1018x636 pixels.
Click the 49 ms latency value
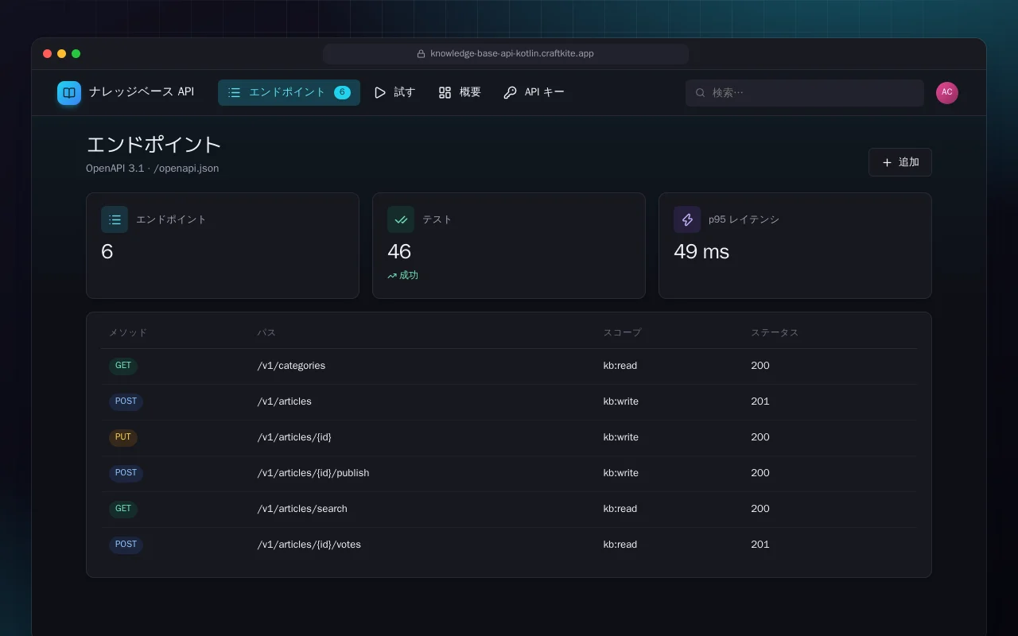click(x=701, y=251)
